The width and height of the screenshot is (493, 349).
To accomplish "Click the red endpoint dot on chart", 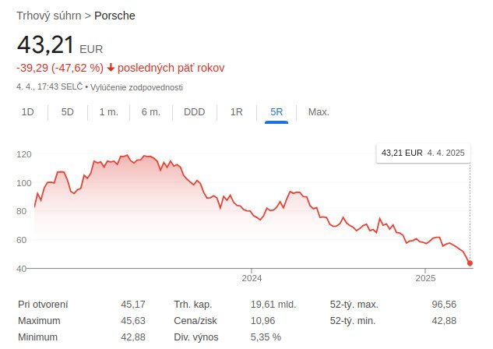I will [x=470, y=263].
